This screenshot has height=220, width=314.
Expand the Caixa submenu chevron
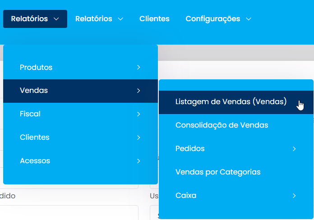click(294, 196)
